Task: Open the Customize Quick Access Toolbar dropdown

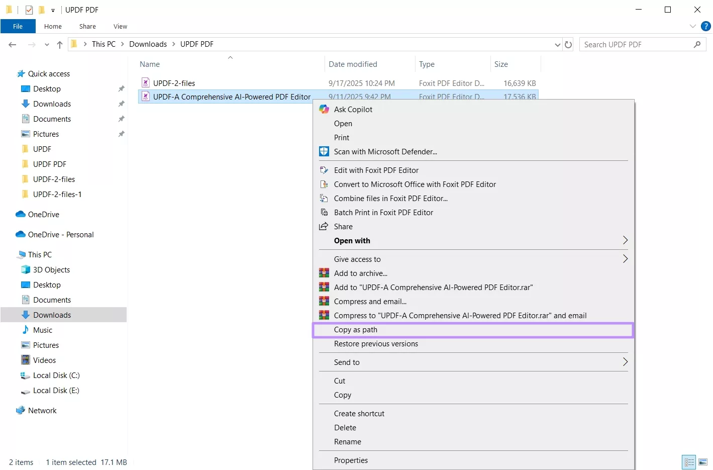Action: point(53,10)
